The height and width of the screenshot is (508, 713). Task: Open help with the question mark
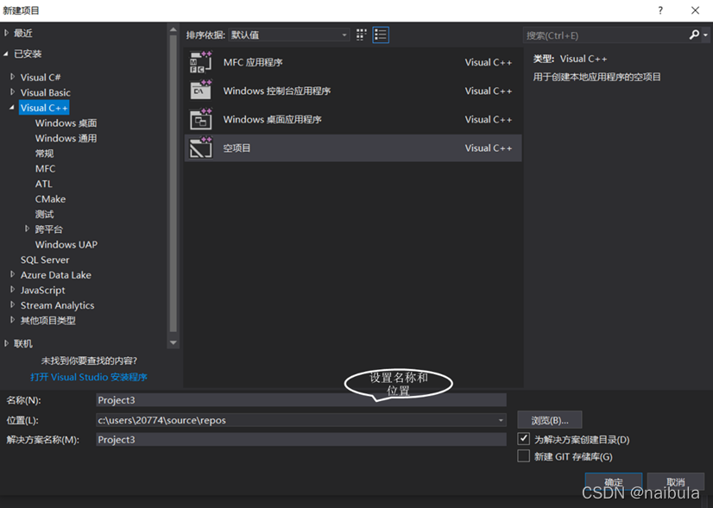(660, 10)
